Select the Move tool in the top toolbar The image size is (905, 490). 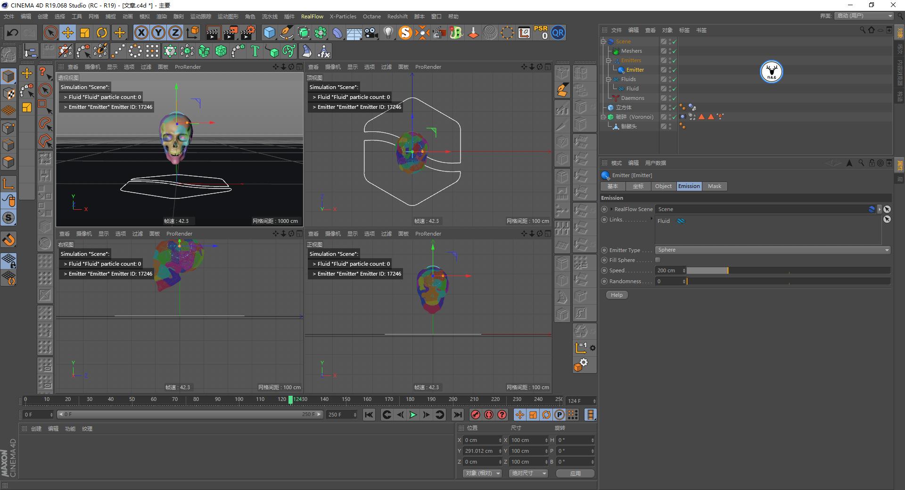[67, 33]
